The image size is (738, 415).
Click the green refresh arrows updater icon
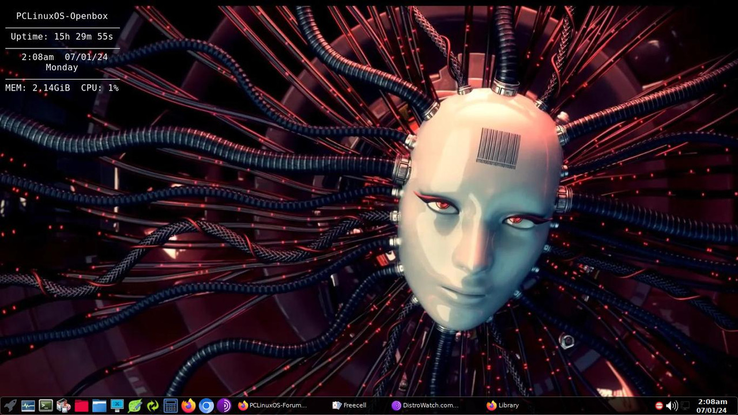(153, 406)
